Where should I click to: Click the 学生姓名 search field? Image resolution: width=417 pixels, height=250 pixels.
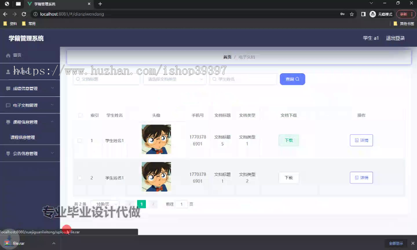click(x=243, y=79)
